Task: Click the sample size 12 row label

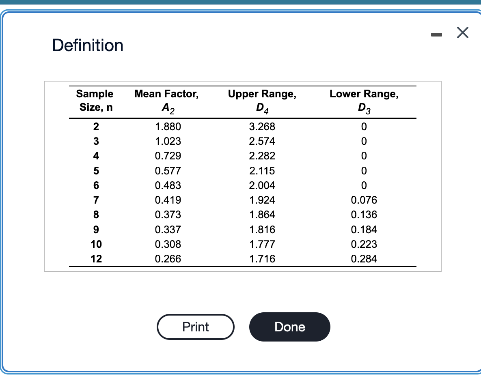Action: (x=96, y=259)
